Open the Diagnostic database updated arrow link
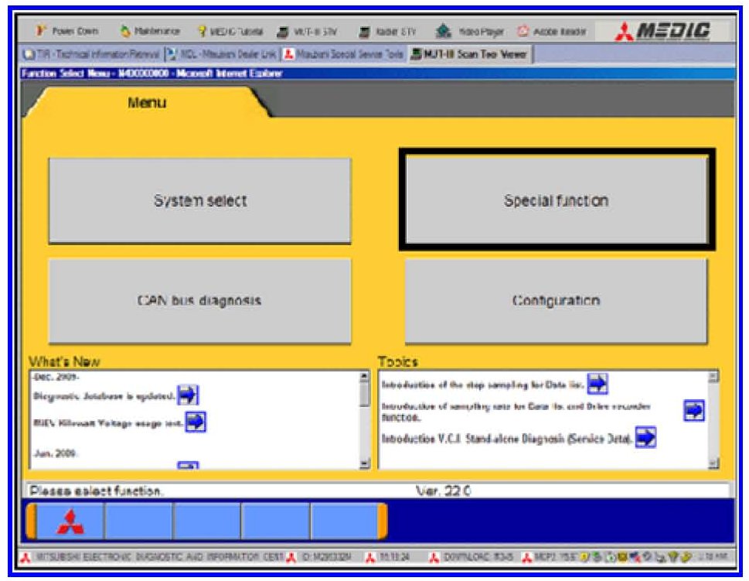This screenshot has height=581, width=749. [x=188, y=395]
